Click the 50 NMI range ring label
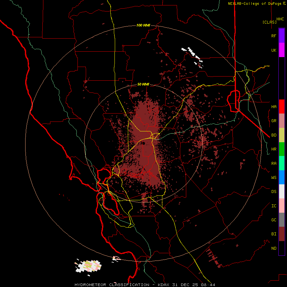This screenshot has width=287, height=287. coord(143,85)
